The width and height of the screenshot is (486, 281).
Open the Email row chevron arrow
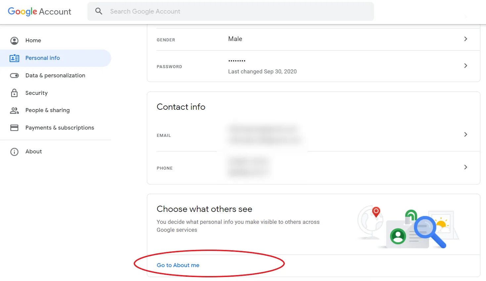point(465,135)
